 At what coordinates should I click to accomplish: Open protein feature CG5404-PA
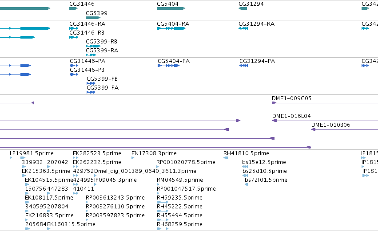coord(174,61)
